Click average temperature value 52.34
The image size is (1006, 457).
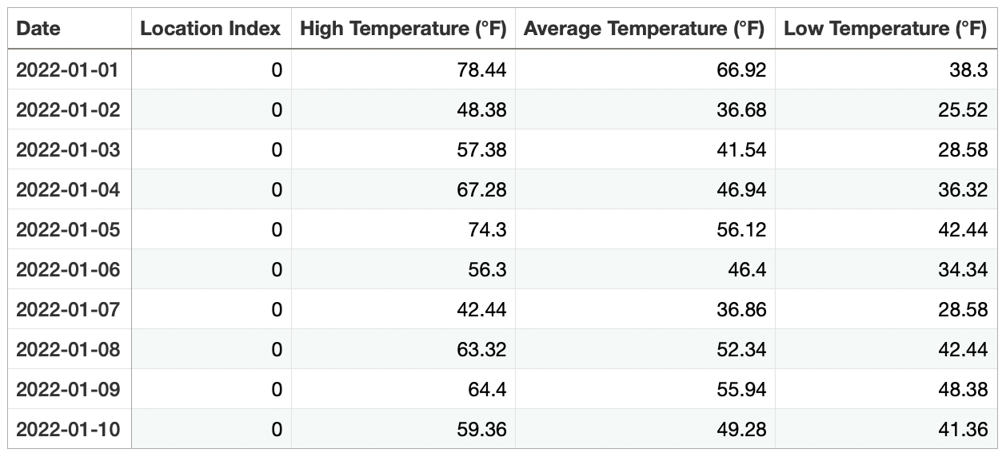click(x=741, y=350)
